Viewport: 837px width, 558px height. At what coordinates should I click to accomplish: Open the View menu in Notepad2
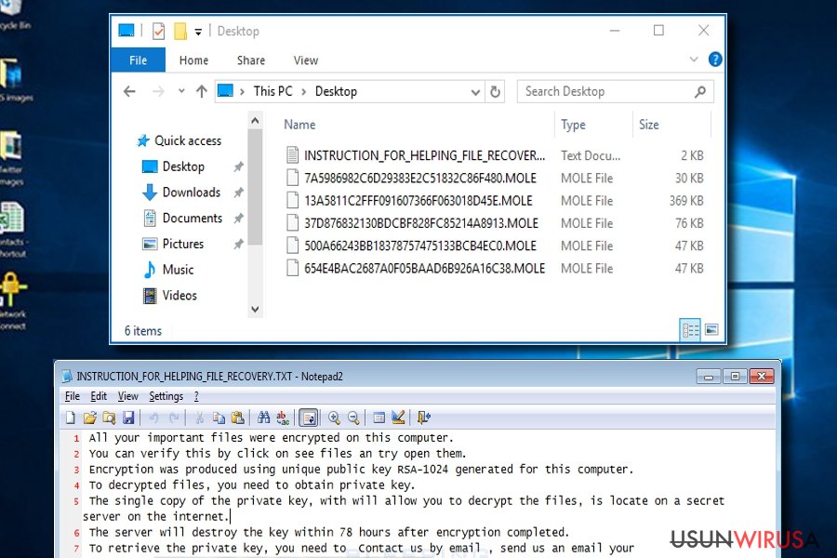pyautogui.click(x=128, y=396)
